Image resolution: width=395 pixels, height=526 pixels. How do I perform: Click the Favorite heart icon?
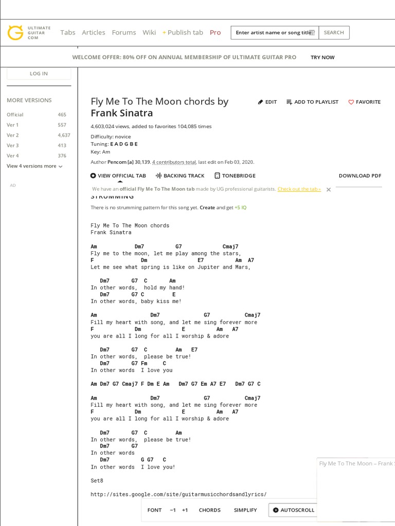point(351,102)
